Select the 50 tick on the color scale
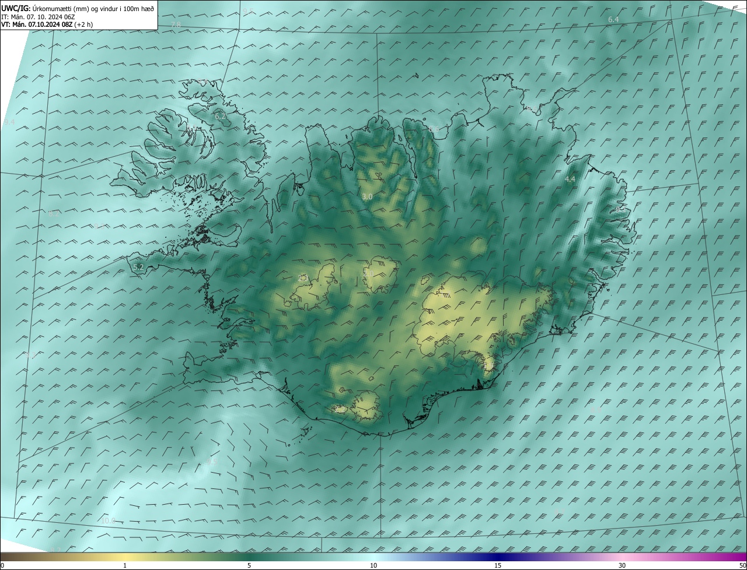Image resolution: width=747 pixels, height=570 pixels. click(x=743, y=565)
